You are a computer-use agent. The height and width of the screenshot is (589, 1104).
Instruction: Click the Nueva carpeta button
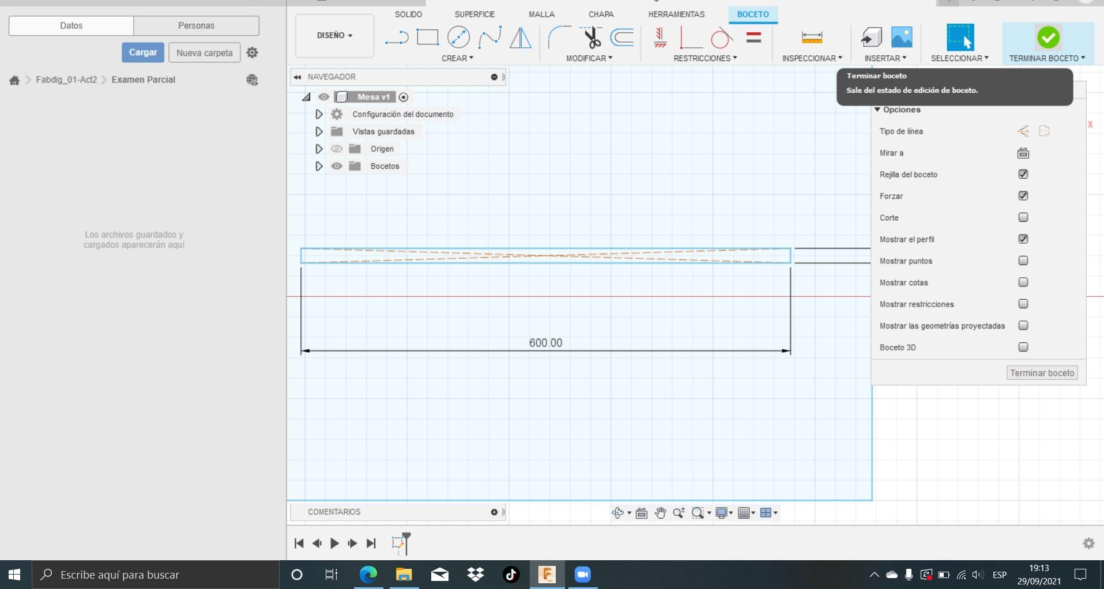click(205, 52)
